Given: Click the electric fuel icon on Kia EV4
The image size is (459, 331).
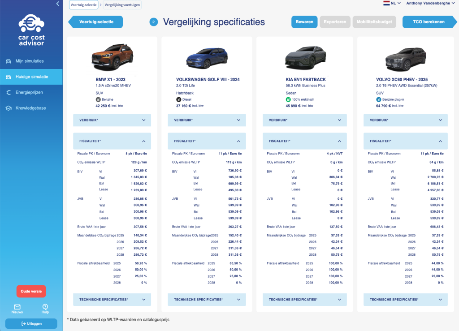Looking at the screenshot, I should (x=288, y=99).
